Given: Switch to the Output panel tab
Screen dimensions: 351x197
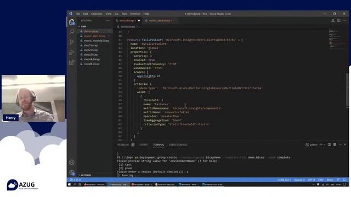Looking at the screenshot, I should pyautogui.click(x=144, y=144).
